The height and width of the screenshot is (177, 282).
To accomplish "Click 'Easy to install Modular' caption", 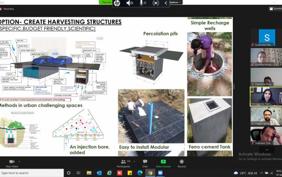I will tap(144, 147).
